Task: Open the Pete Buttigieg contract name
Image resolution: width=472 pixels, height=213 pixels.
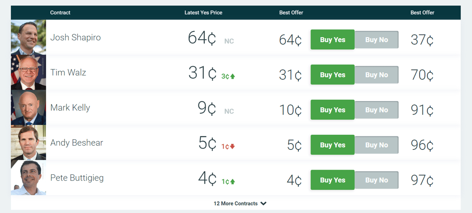Action: point(77,178)
